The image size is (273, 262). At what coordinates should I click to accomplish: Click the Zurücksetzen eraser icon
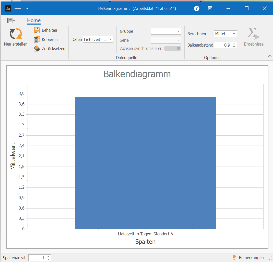click(37, 49)
